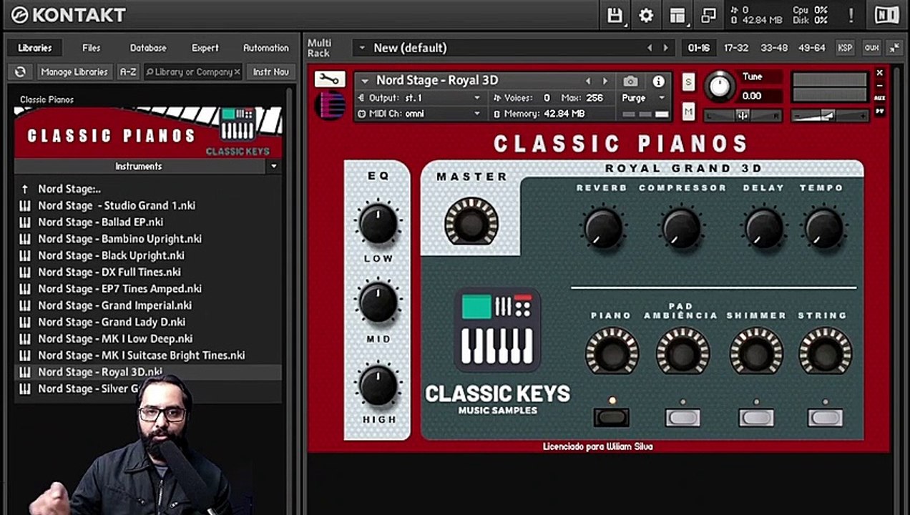Toggle Piano layer on/off switch
Image resolution: width=910 pixels, height=515 pixels.
(612, 417)
